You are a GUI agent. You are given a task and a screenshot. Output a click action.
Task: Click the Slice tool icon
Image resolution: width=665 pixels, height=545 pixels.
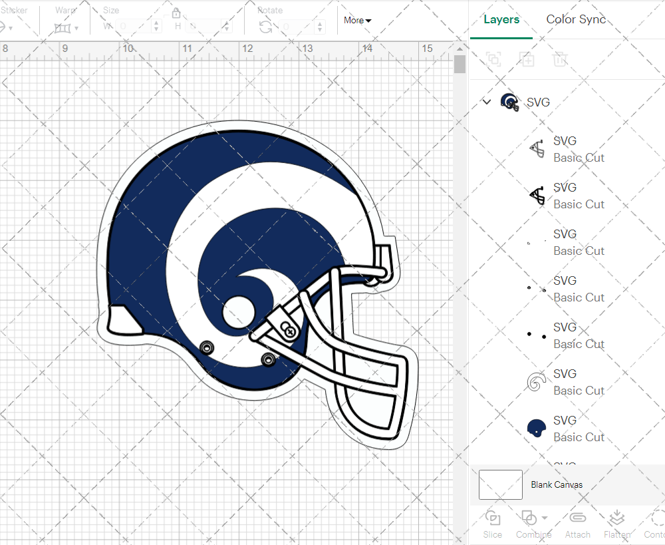pyautogui.click(x=492, y=518)
